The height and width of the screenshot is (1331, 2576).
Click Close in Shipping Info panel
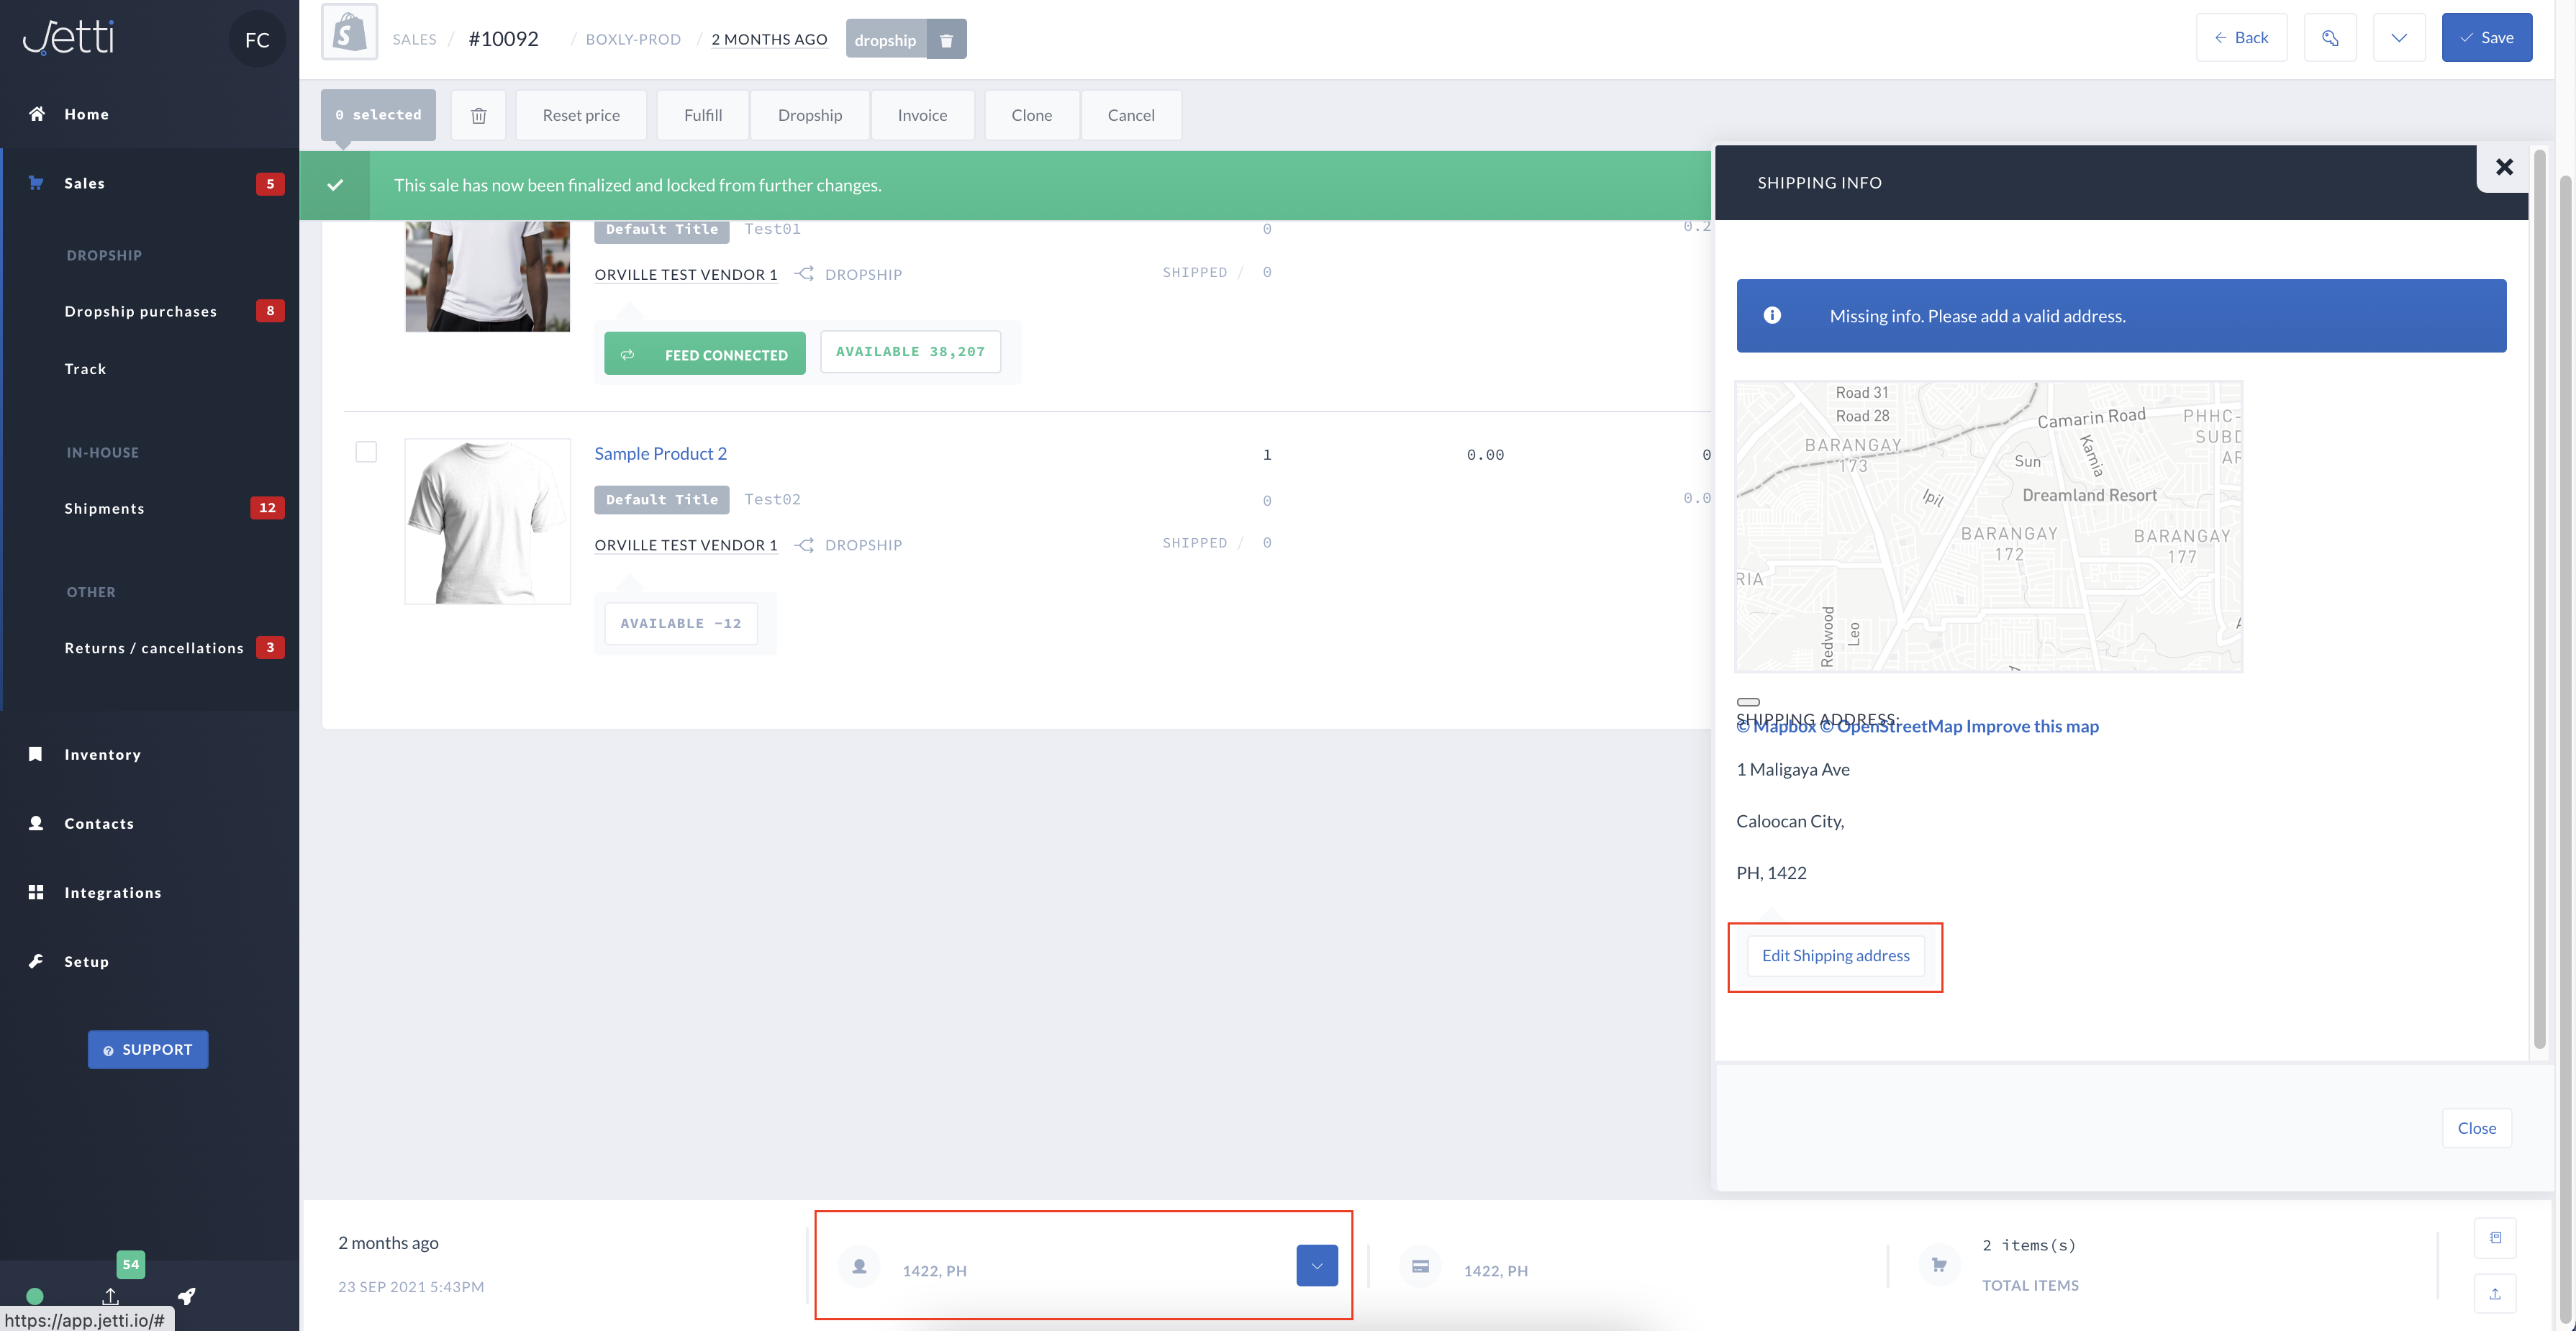coord(2476,1127)
